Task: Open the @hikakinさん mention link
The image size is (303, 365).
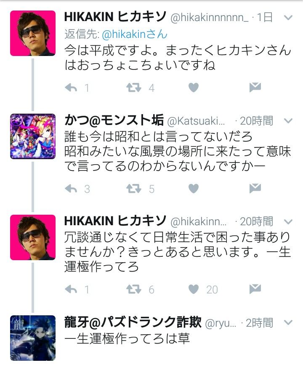Action: 135,35
